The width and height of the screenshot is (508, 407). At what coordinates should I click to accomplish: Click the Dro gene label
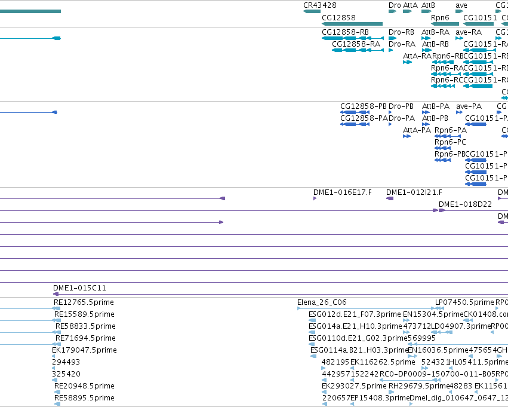coord(395,5)
